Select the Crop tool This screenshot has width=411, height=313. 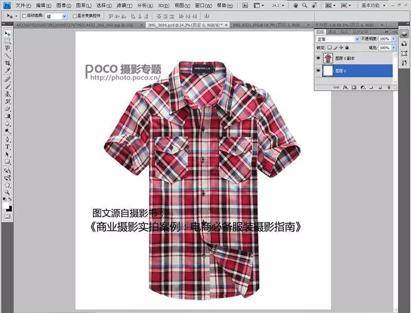click(6, 62)
